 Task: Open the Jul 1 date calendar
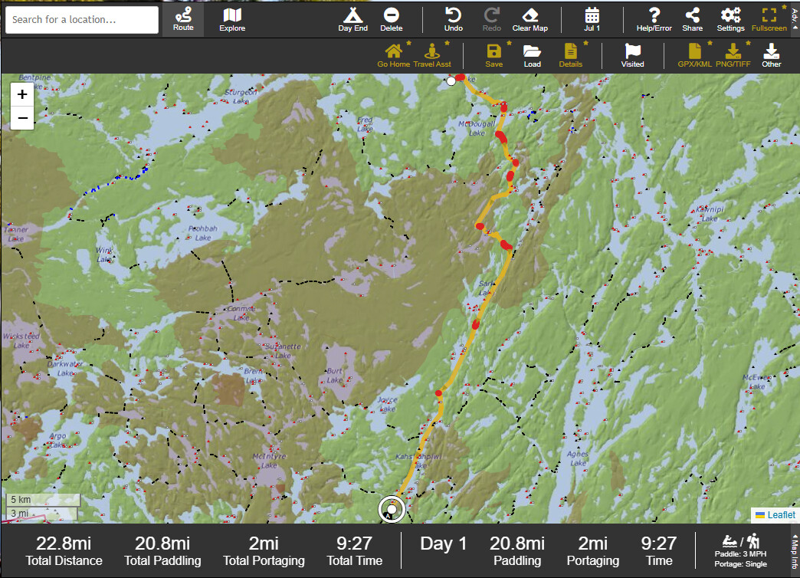pos(592,19)
